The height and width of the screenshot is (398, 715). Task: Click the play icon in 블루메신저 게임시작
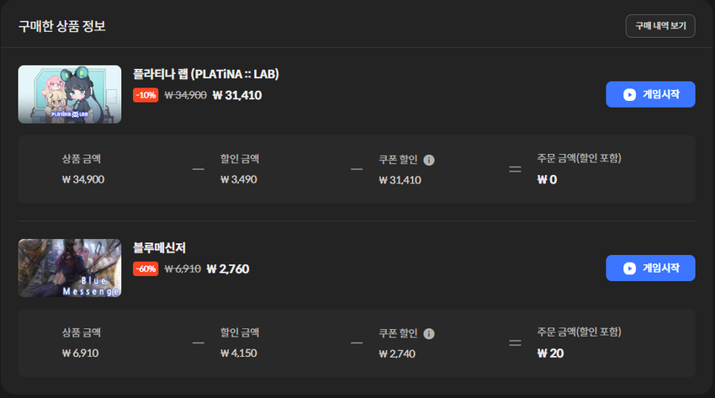(629, 268)
